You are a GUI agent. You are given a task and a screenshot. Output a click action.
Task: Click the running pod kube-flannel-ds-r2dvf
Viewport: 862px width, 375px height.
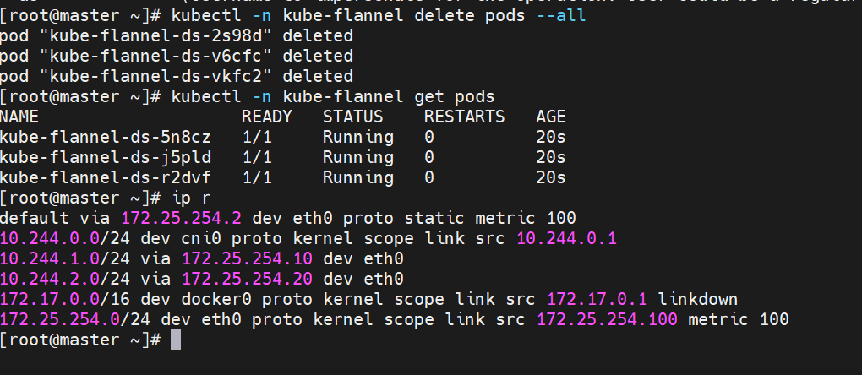click(x=106, y=178)
